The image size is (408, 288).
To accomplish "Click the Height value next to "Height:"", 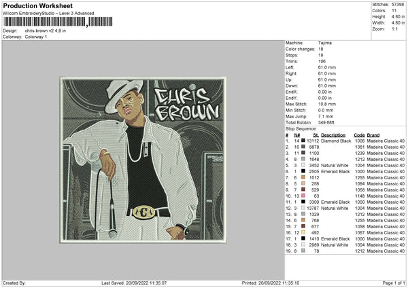I will click(398, 16).
